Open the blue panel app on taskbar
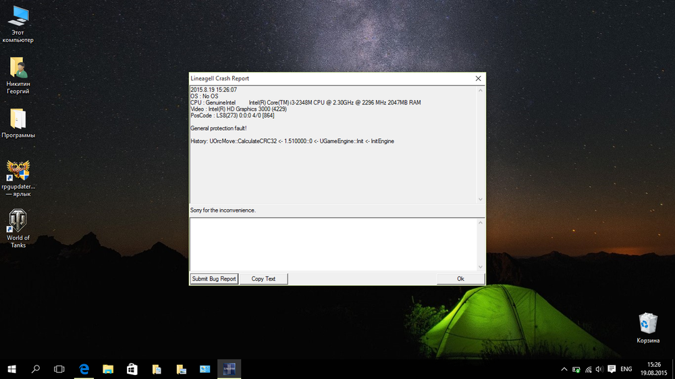 pyautogui.click(x=205, y=369)
